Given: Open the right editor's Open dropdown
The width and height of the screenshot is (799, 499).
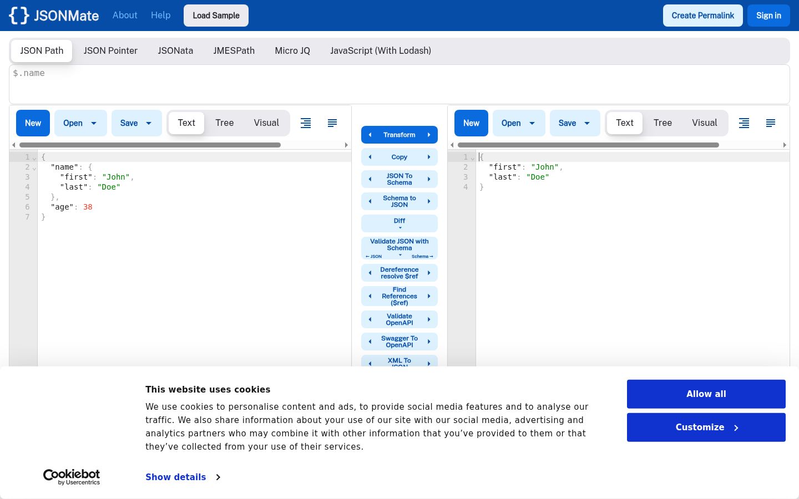Looking at the screenshot, I should (519, 123).
